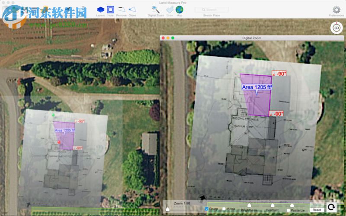Image resolution: width=346 pixels, height=216 pixels.
Task: Click lower -90° angle label in Digital Zoom
Action: [276, 114]
